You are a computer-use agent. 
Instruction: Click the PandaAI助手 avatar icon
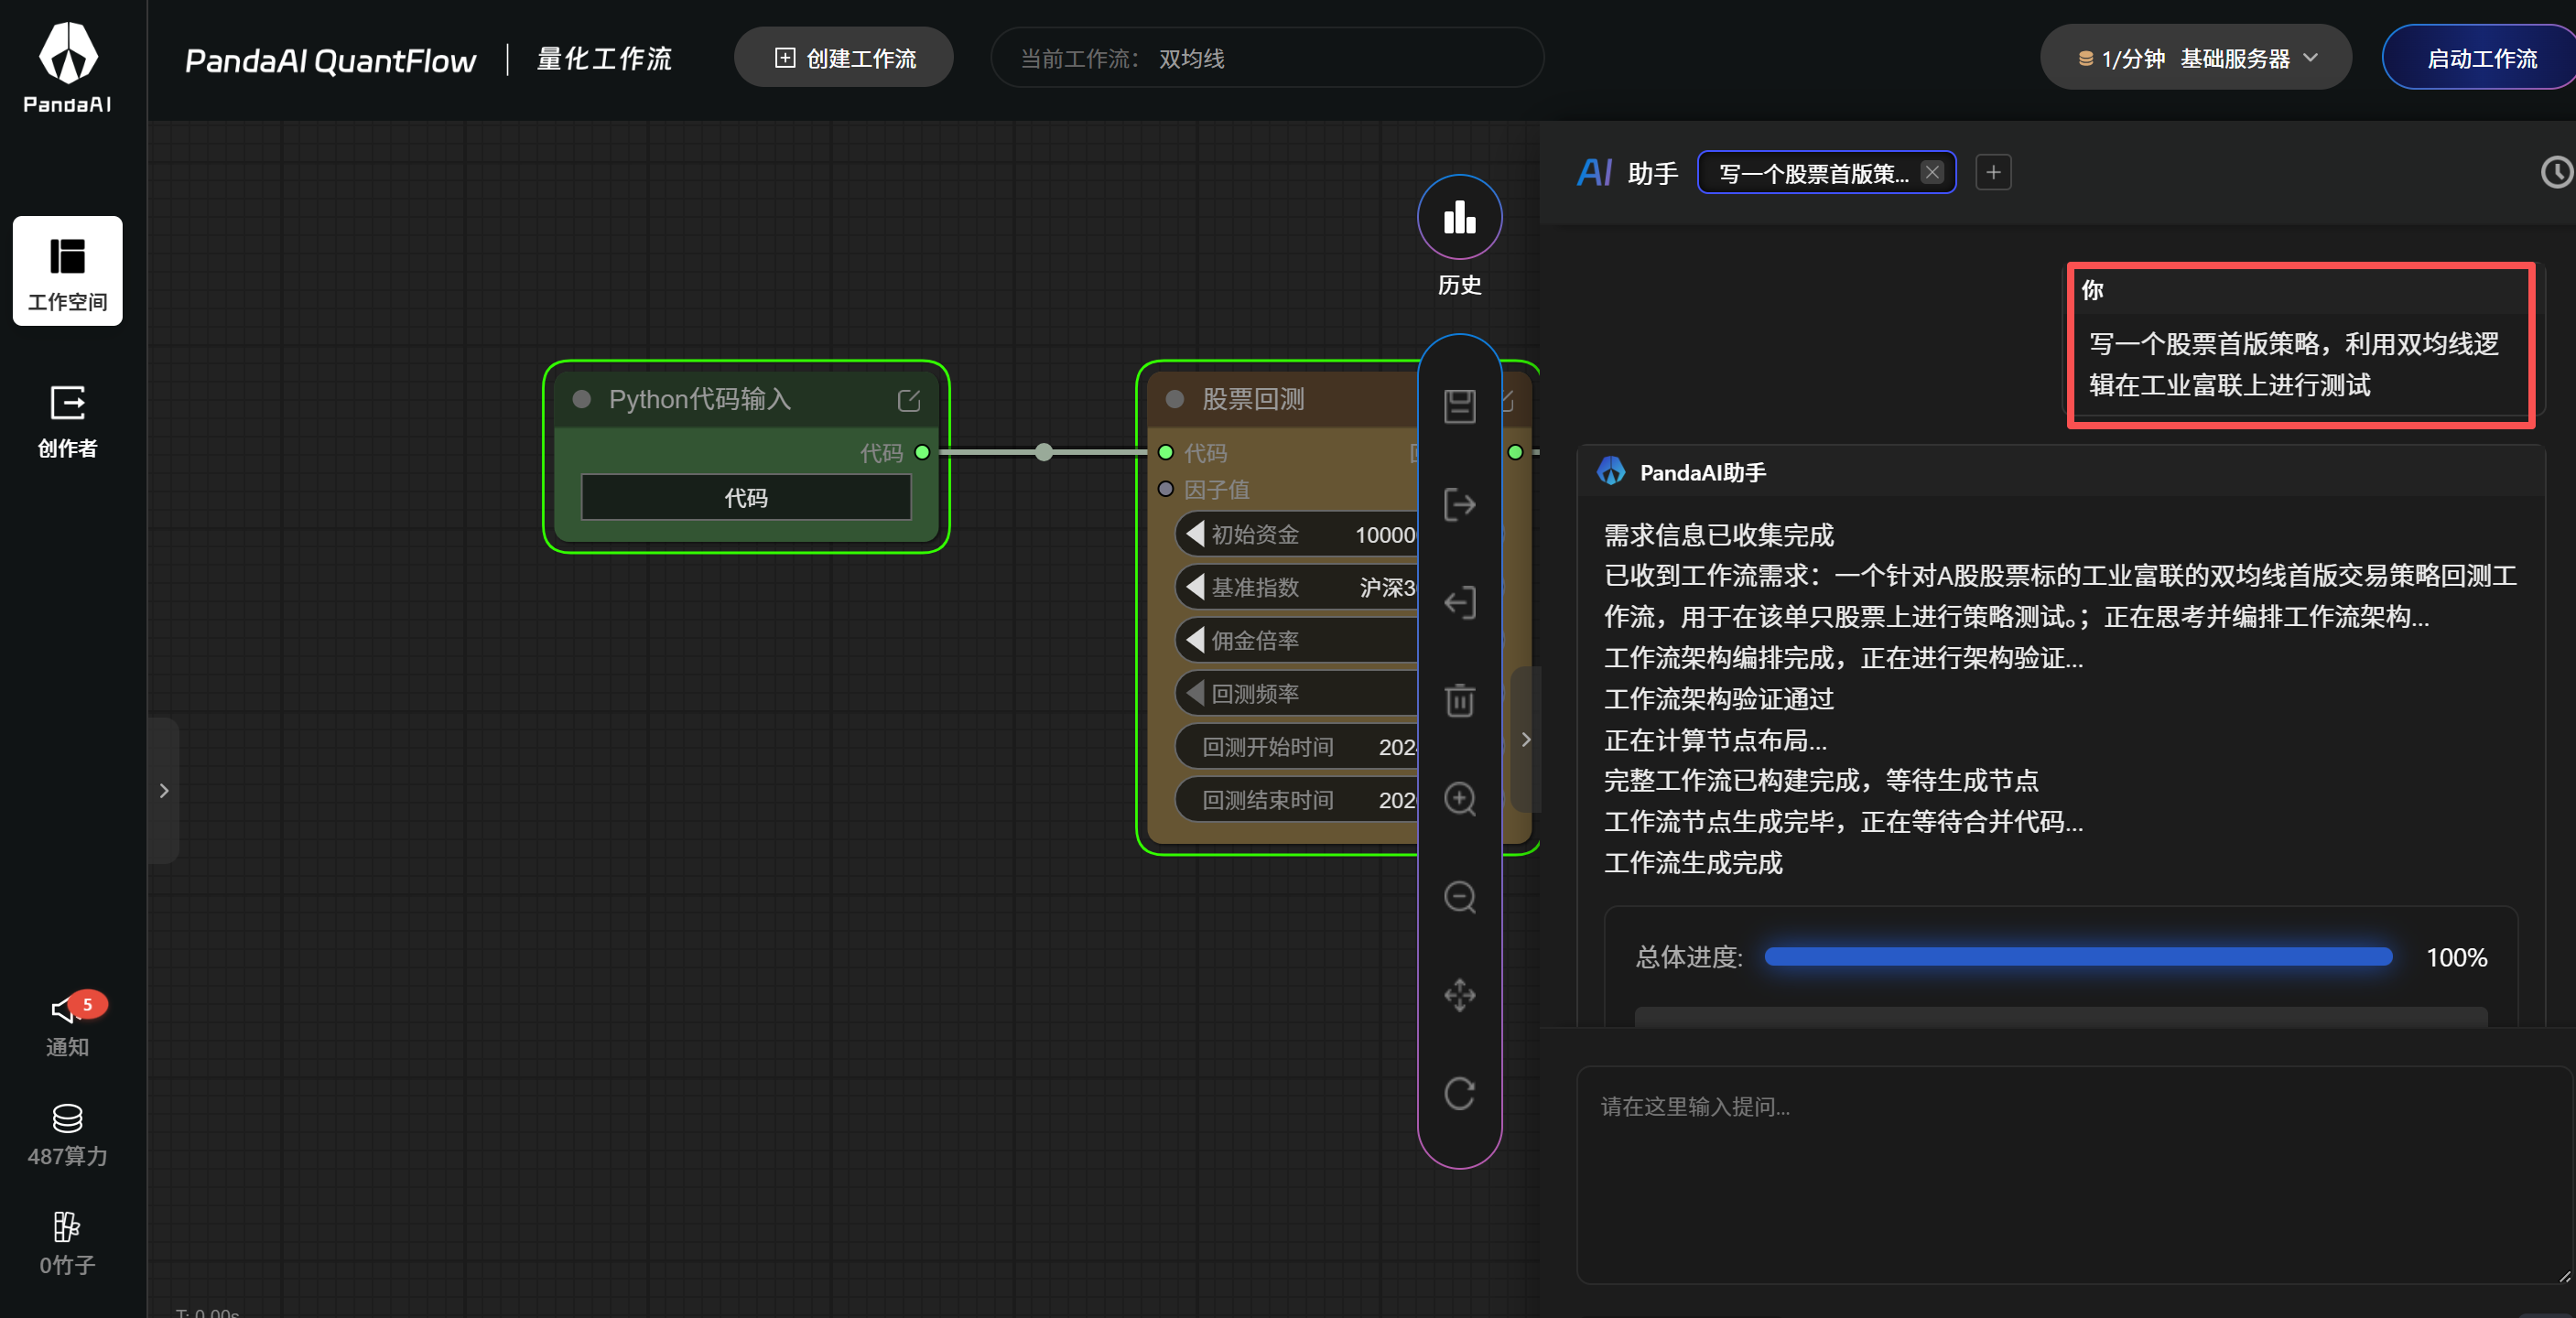(x=1611, y=471)
